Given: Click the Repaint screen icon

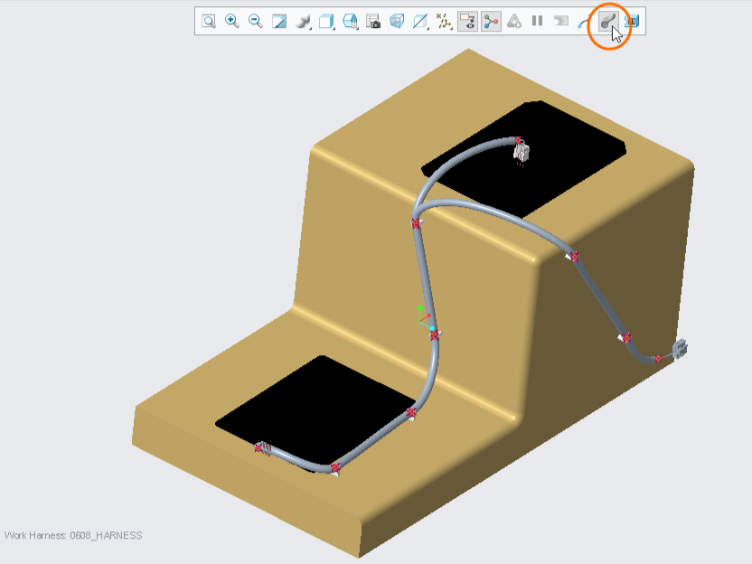Looking at the screenshot, I should [279, 22].
